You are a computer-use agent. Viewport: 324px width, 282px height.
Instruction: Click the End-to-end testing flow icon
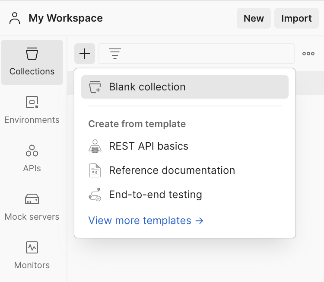[95, 195]
